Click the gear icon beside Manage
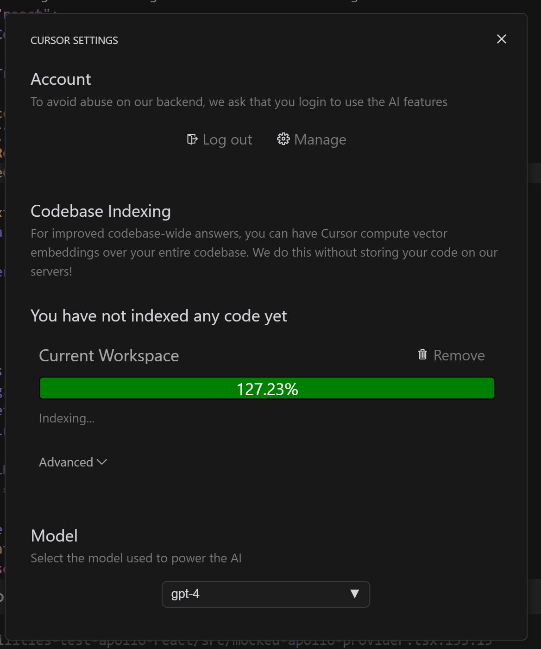The width and height of the screenshot is (541, 649). [283, 139]
